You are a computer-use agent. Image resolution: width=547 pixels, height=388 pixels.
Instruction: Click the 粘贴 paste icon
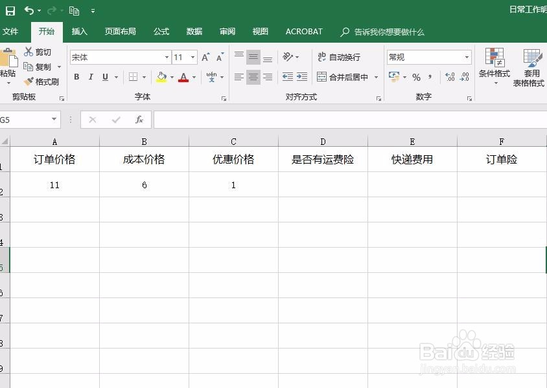tap(8, 58)
